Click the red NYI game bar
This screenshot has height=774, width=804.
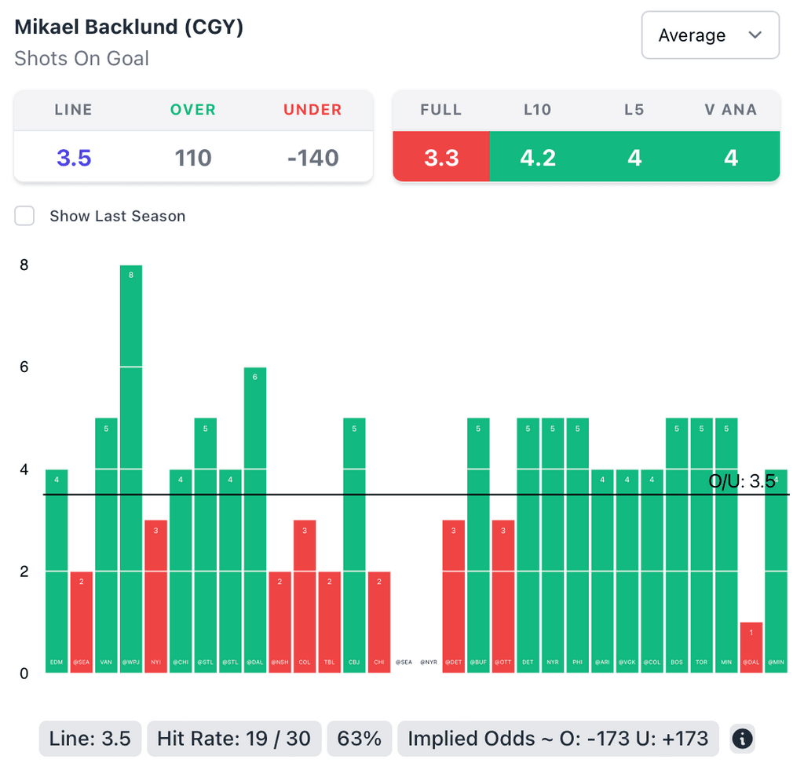coord(155,596)
